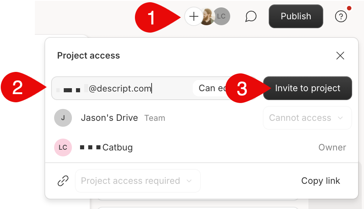Click the pink LC avatar next to Catbug
Screen dimensions: 364x209
coord(63,147)
